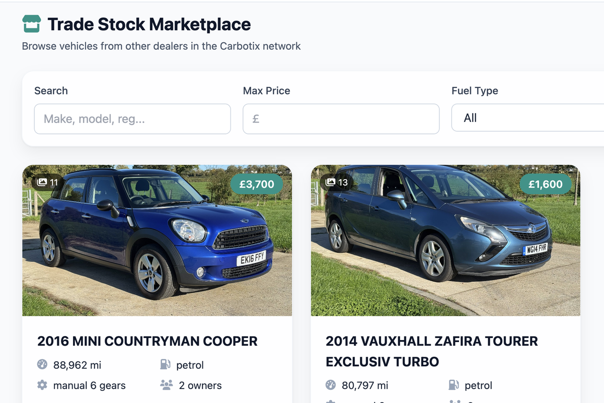Screen dimensions: 604x403
Task: Click the partially visible gear icon under the Zafira specs
Action: 330,401
